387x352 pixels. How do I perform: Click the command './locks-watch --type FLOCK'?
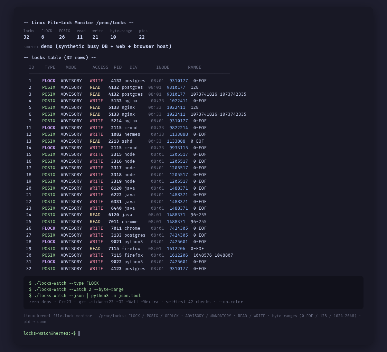[64, 283]
